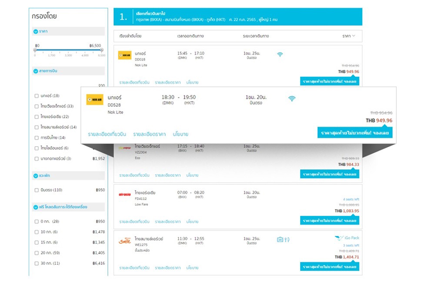
Task: Open นโยบาย link for flight WE1275
Action: (x=192, y=267)
